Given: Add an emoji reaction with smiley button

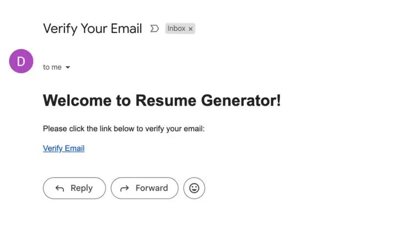Looking at the screenshot, I should 194,188.
